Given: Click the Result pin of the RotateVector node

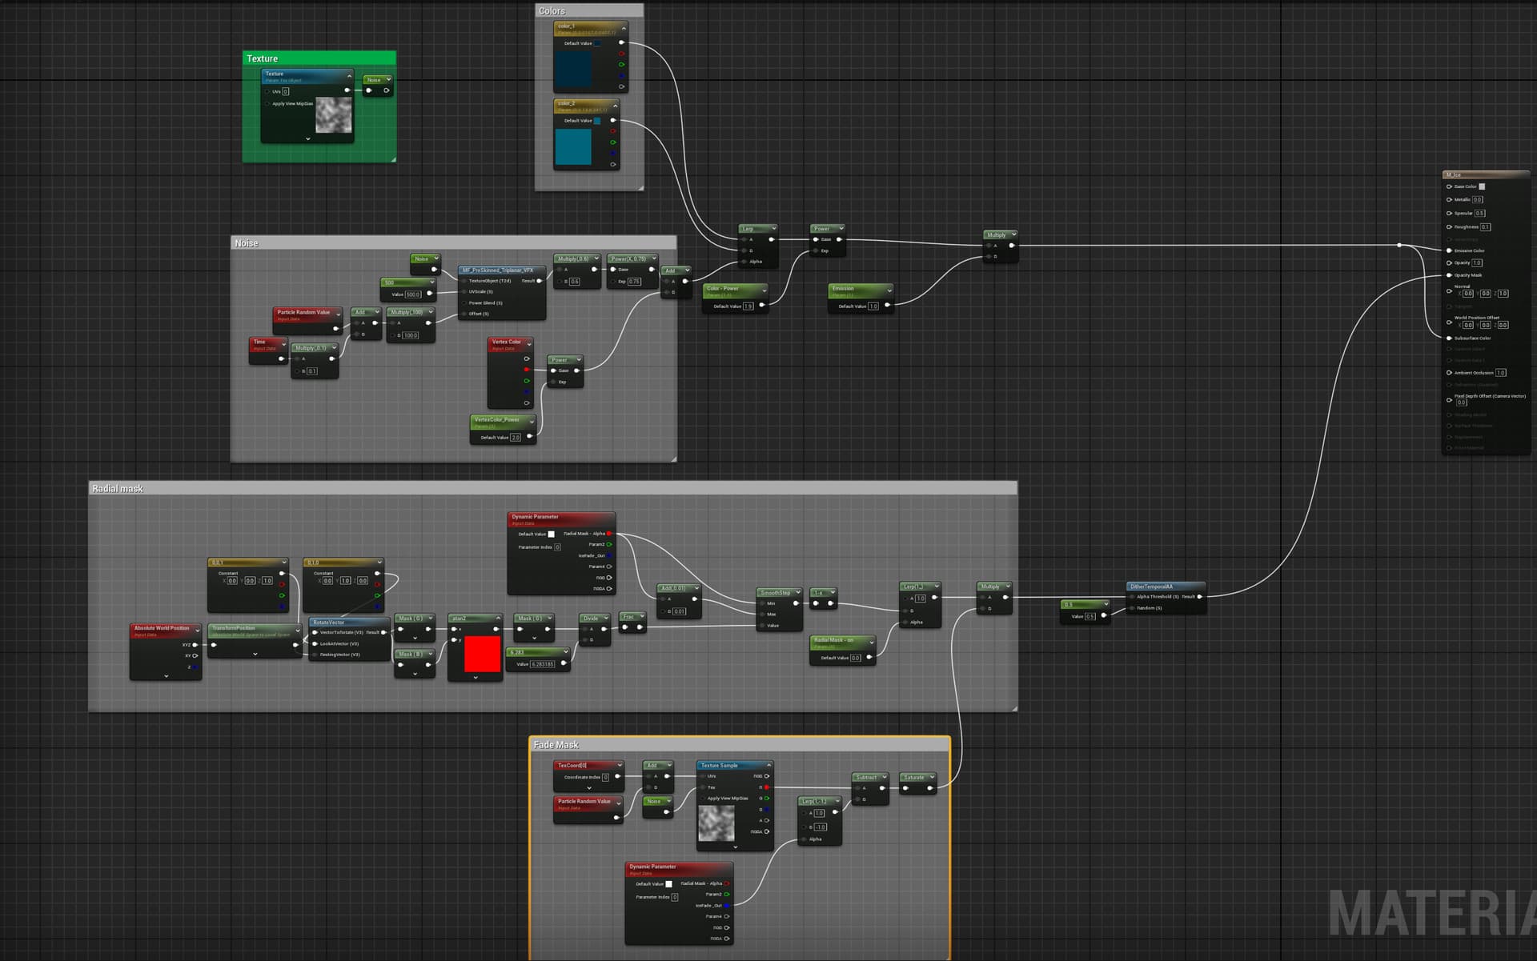Looking at the screenshot, I should pos(383,632).
